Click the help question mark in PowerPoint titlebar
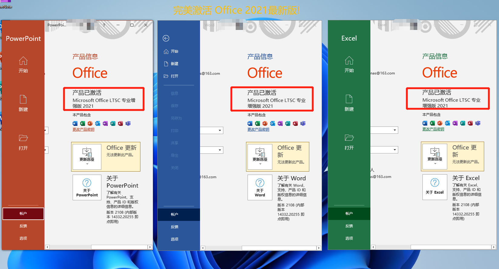This screenshot has width=499, height=269. [104, 25]
